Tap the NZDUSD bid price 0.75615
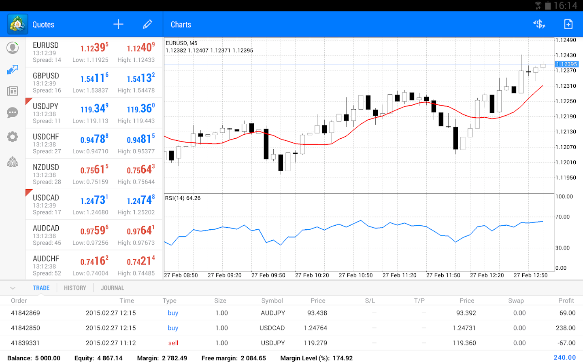This screenshot has height=364, width=583. pos(94,169)
